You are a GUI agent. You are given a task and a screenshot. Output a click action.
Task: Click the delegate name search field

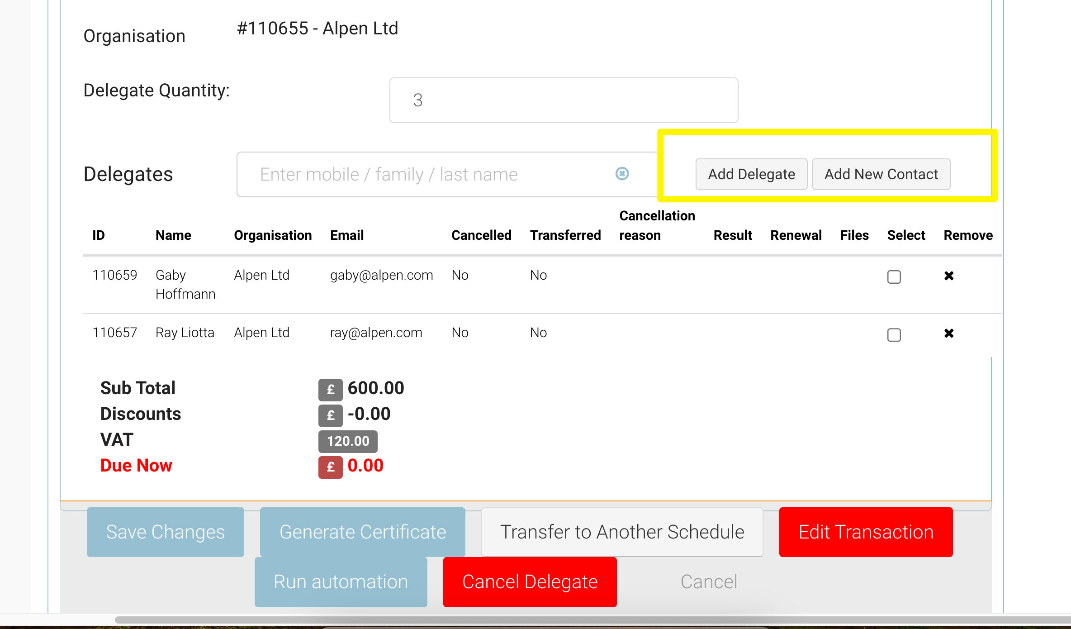pos(425,175)
